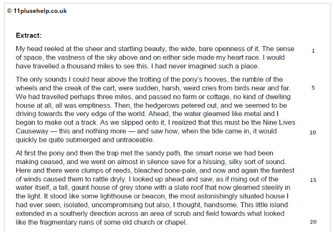The width and height of the screenshot is (334, 232).
Task: Click the copyright symbol in the header
Action: (x=9, y=11)
